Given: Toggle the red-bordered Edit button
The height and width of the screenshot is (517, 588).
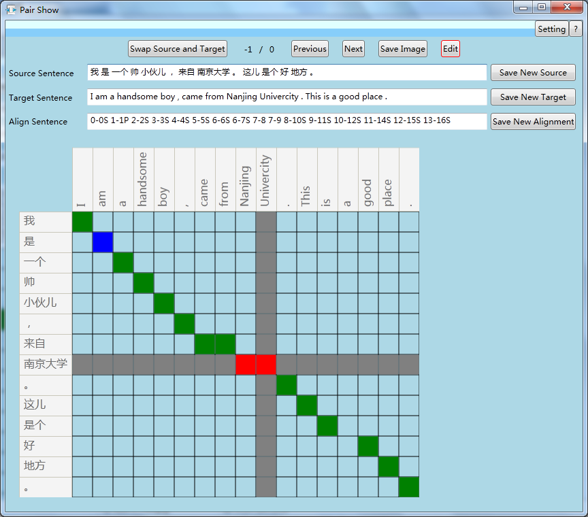Looking at the screenshot, I should [x=451, y=49].
